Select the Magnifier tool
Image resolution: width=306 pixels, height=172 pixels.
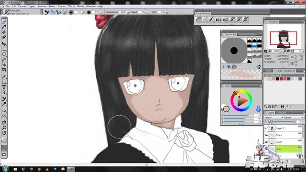(x=4, y=128)
